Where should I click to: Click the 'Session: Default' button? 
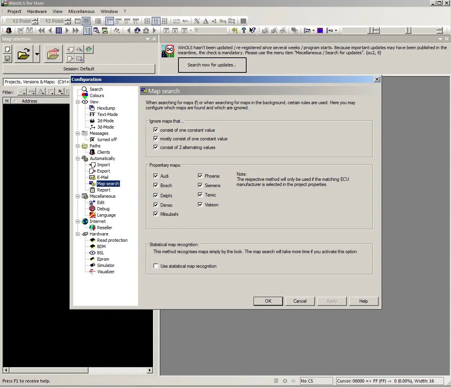[79, 69]
